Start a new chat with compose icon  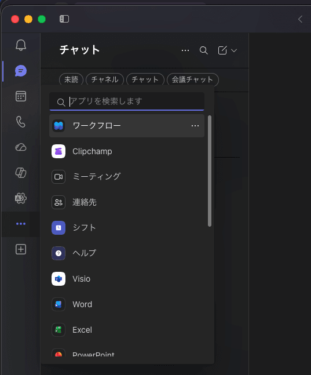click(222, 50)
